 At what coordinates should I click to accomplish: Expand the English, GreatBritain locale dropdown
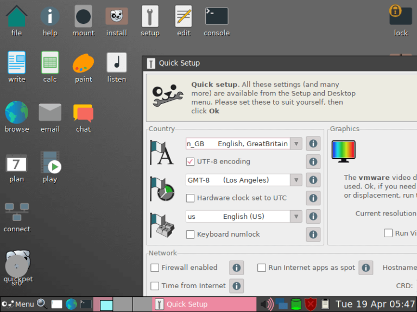point(296,144)
